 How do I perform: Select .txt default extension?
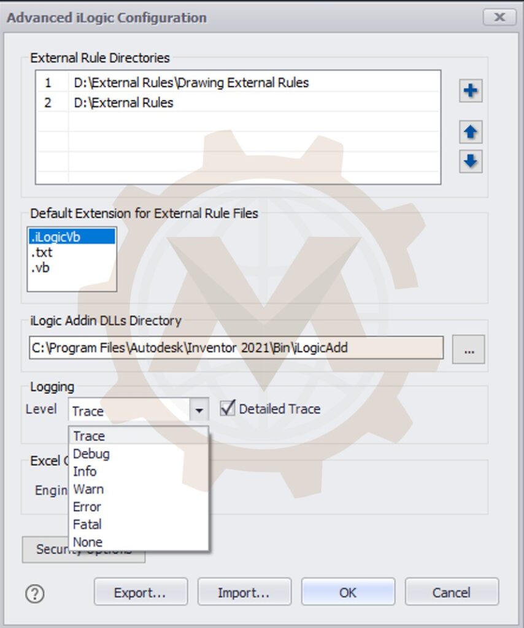pos(72,252)
